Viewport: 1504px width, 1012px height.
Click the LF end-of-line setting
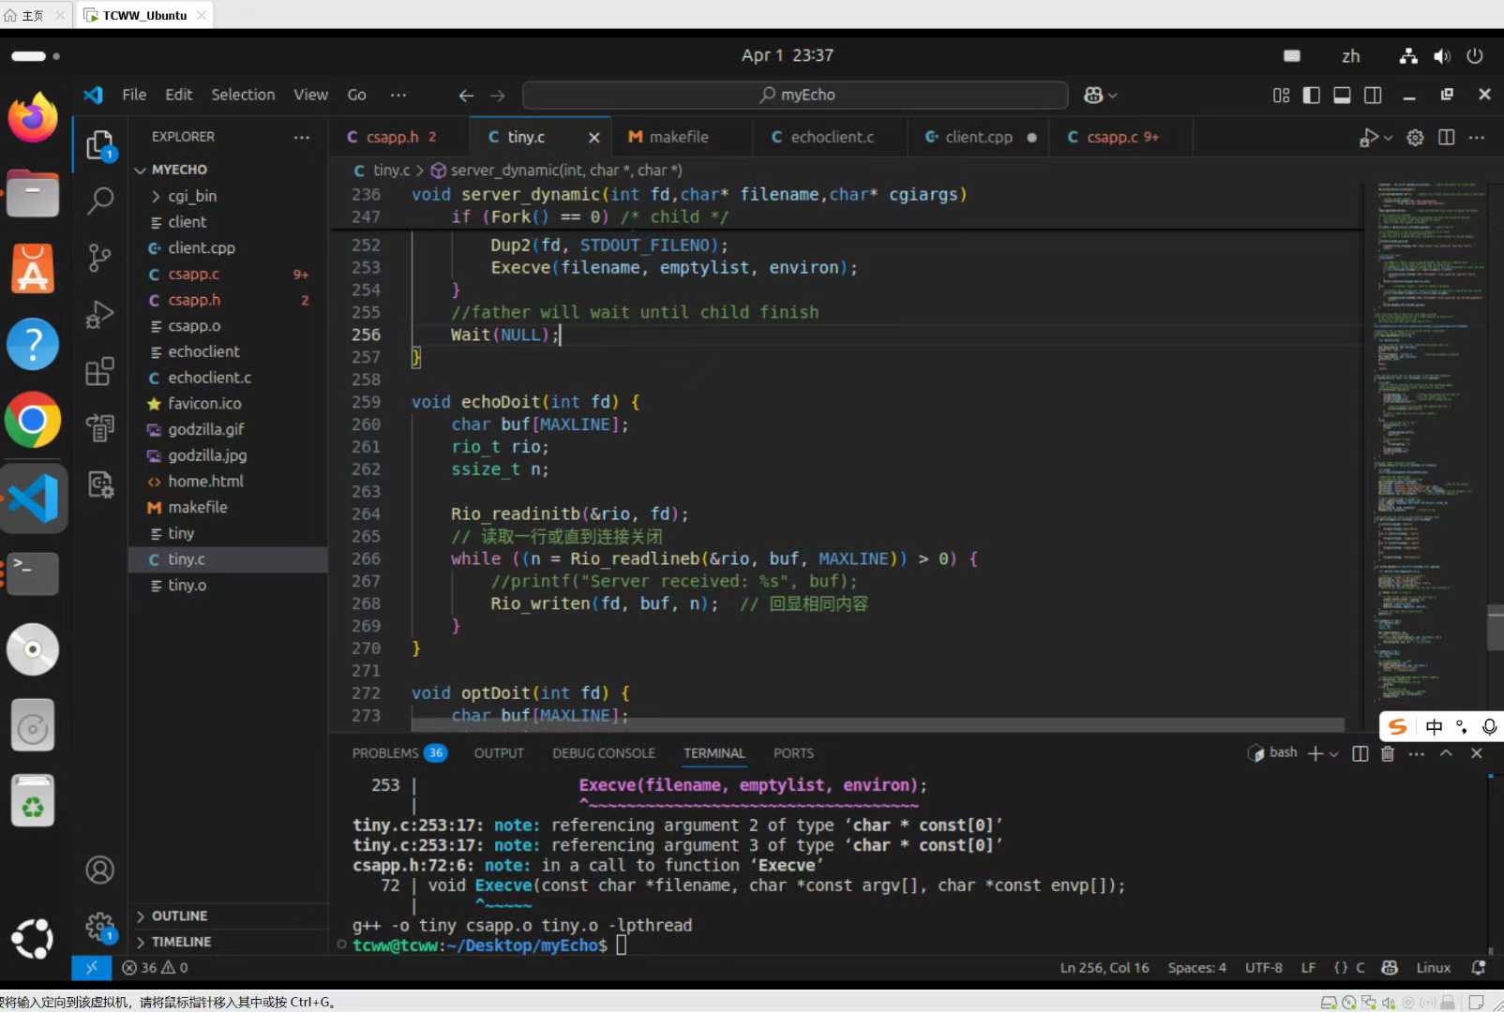point(1308,968)
